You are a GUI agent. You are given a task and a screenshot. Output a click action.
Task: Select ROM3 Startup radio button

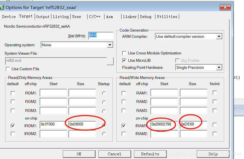(104, 111)
